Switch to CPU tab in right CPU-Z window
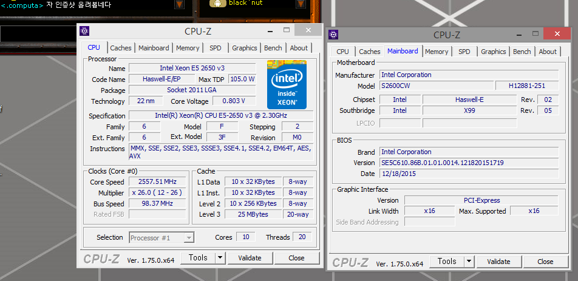 coord(343,52)
